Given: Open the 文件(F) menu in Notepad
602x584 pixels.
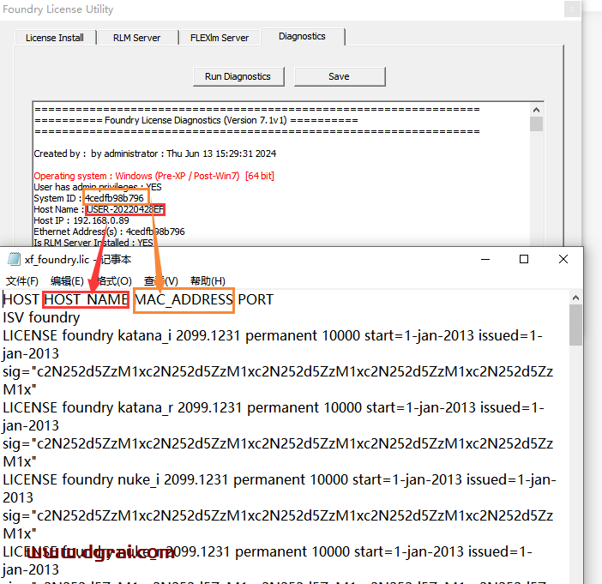Looking at the screenshot, I should tap(22, 281).
